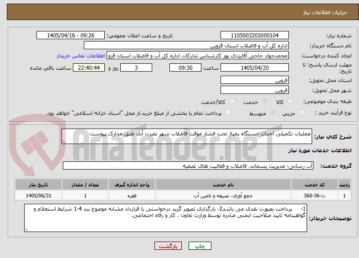This screenshot has height=258, width=359.
Task: Click the deadline date field 1405/04/20
Action: 255,68
